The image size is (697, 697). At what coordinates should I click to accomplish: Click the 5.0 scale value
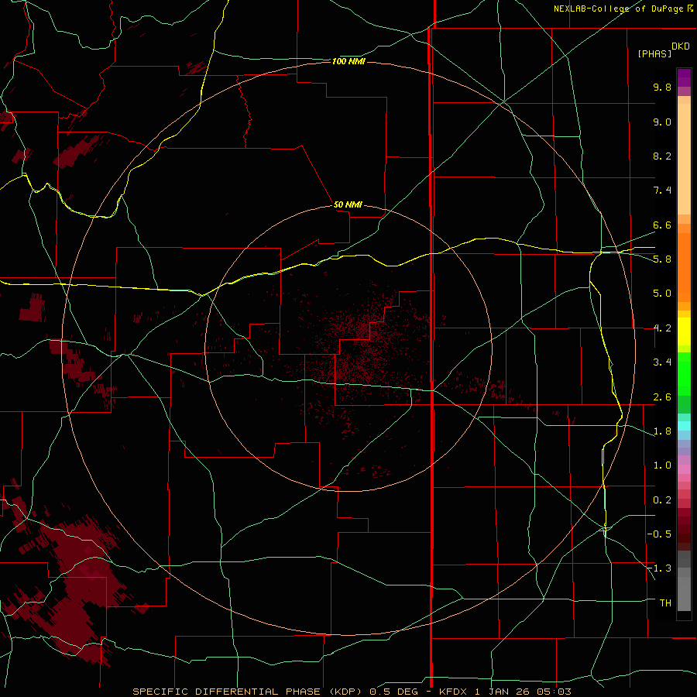(662, 294)
